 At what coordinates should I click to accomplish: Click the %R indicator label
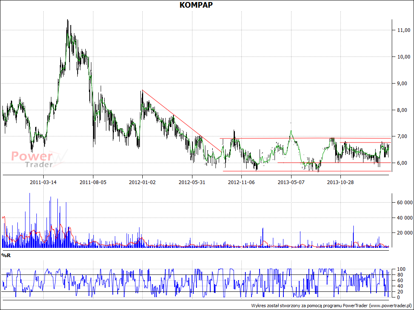point(6,255)
